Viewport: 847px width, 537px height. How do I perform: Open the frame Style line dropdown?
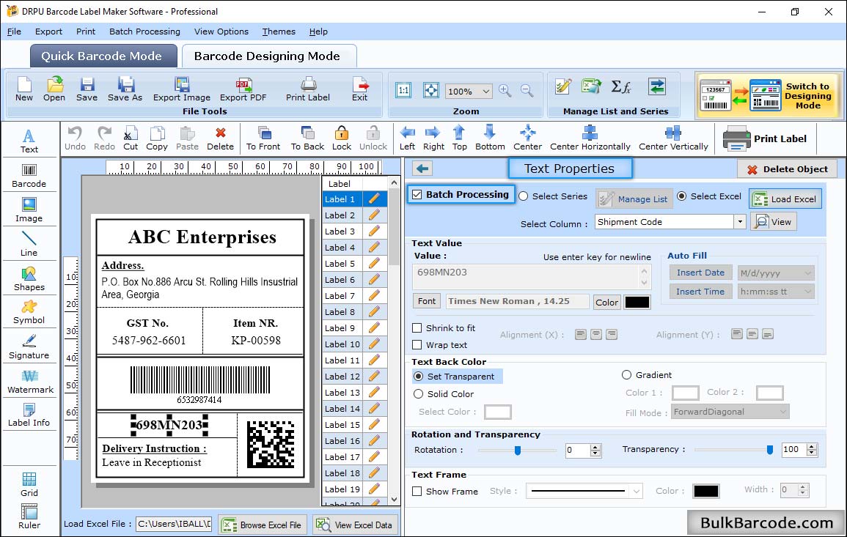[x=637, y=491]
